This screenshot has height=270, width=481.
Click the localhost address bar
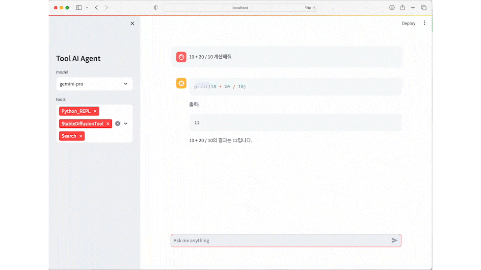pyautogui.click(x=240, y=8)
